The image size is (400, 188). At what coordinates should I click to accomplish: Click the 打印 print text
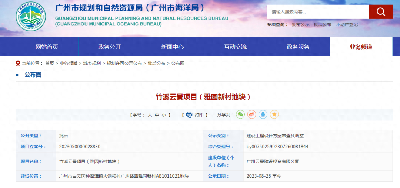pos(199,115)
